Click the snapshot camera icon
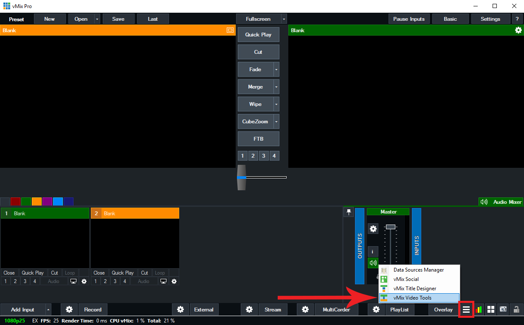 [x=503, y=310]
